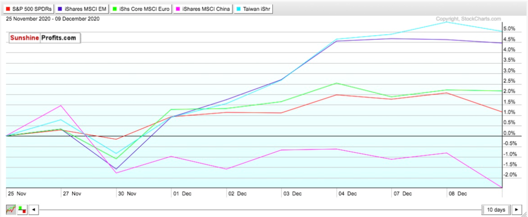The width and height of the screenshot is (528, 217).
Task: Open the 10 days range selector
Action: pos(496,210)
